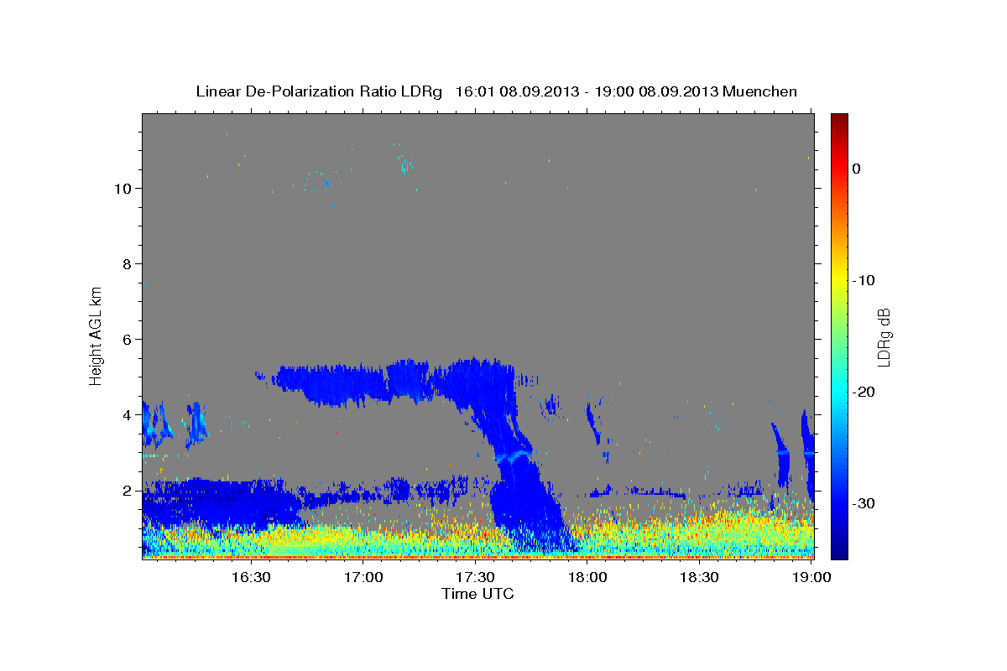The height and width of the screenshot is (671, 1007).
Task: Click the '17:30' time axis label
Action: [475, 577]
